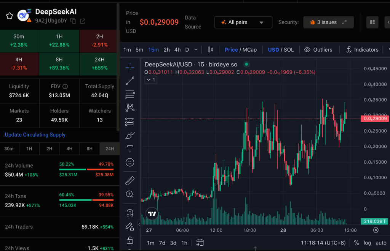The width and height of the screenshot is (390, 251).
Task: Select the 24H +659% price change tile
Action: (99, 64)
